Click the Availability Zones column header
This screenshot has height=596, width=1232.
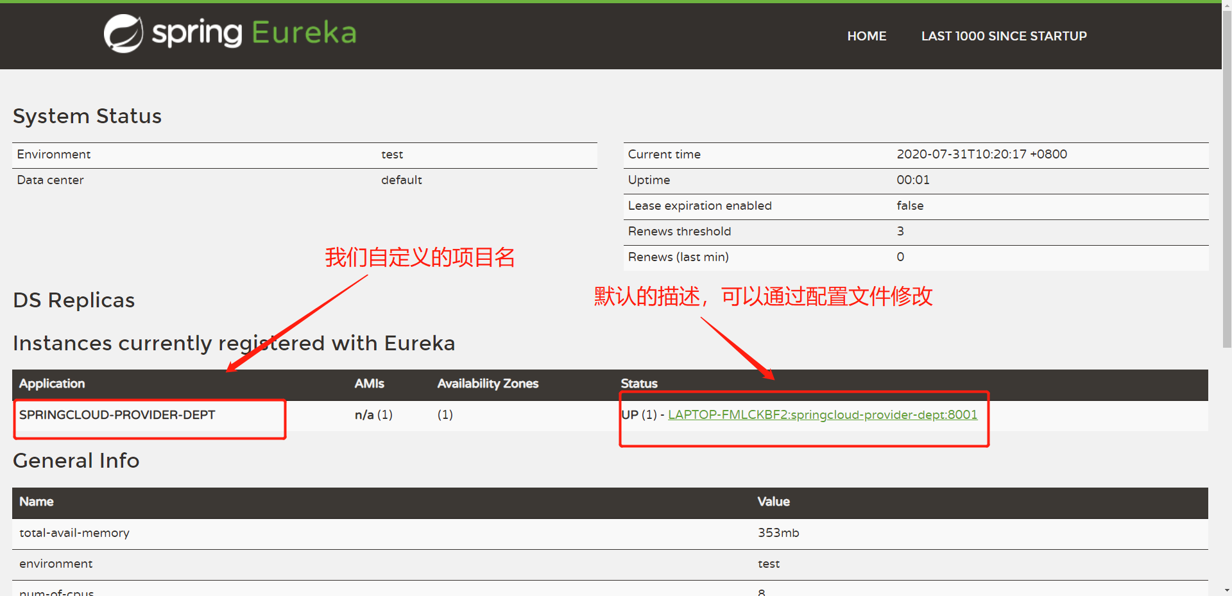point(488,384)
